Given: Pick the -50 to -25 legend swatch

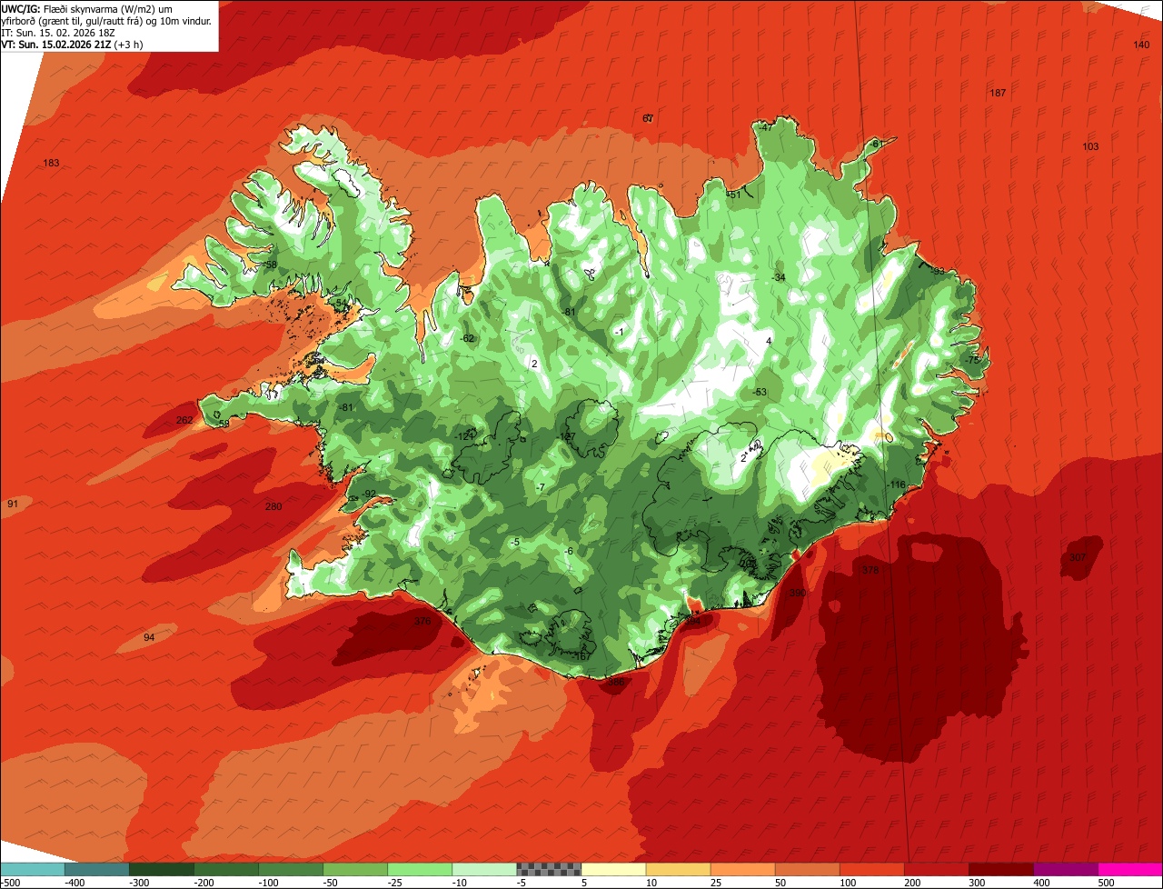Looking at the screenshot, I should coord(355,869).
